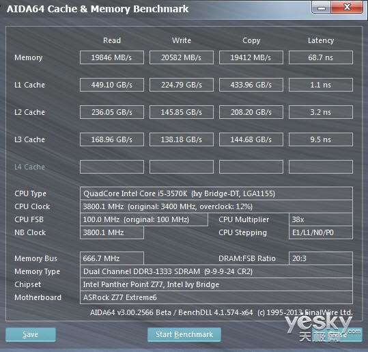
Task: Click L2 Cache Copy 208.20 GB/s
Action: 251,112
